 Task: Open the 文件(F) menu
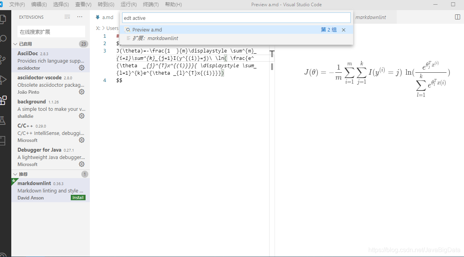tap(17, 4)
